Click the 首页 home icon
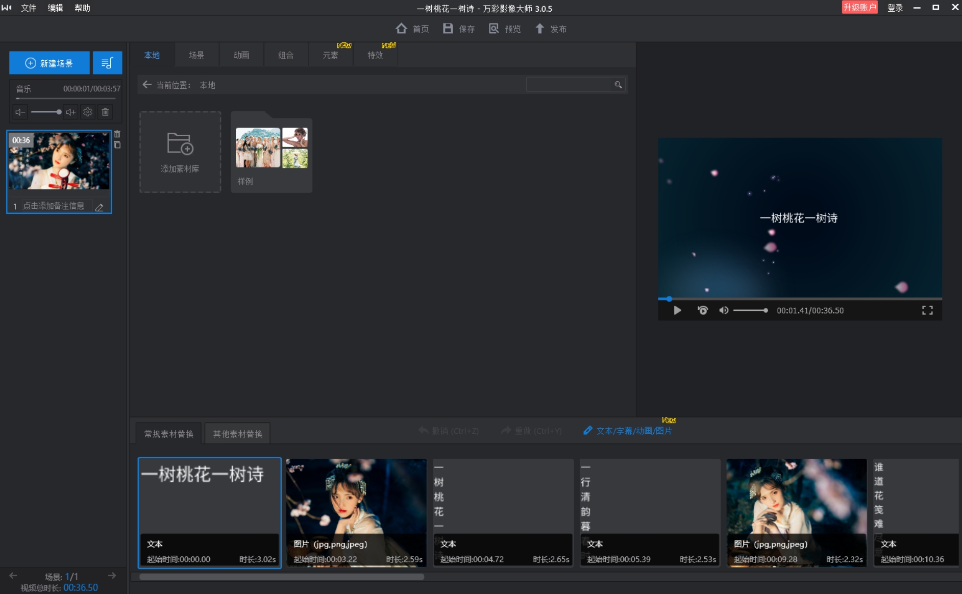The height and width of the screenshot is (594, 962). 402,29
